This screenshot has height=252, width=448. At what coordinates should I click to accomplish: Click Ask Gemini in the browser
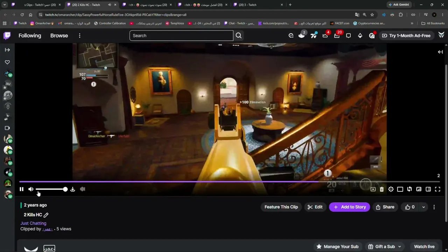(x=398, y=5)
